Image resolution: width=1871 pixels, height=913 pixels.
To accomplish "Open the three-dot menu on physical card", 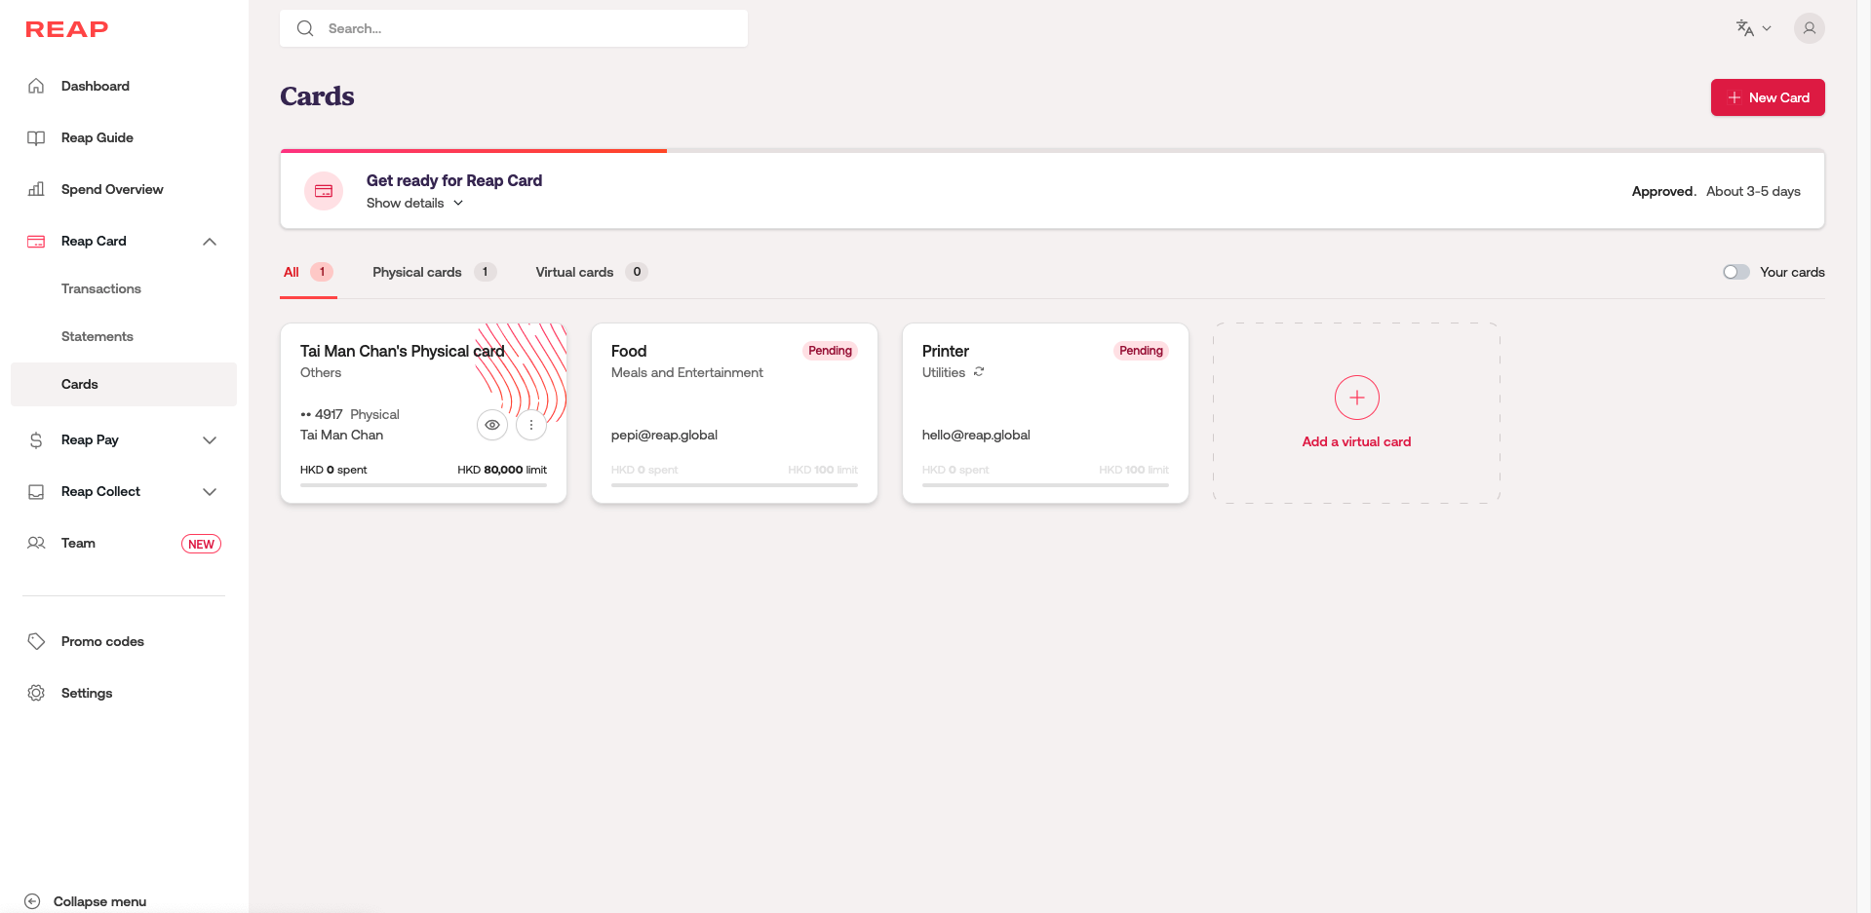I will tap(531, 425).
